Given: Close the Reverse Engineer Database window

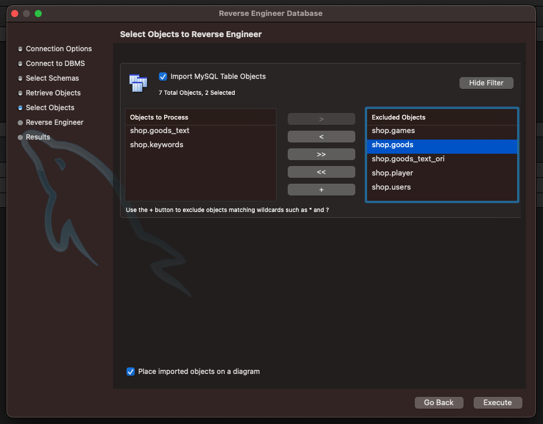Looking at the screenshot, I should click(x=15, y=14).
